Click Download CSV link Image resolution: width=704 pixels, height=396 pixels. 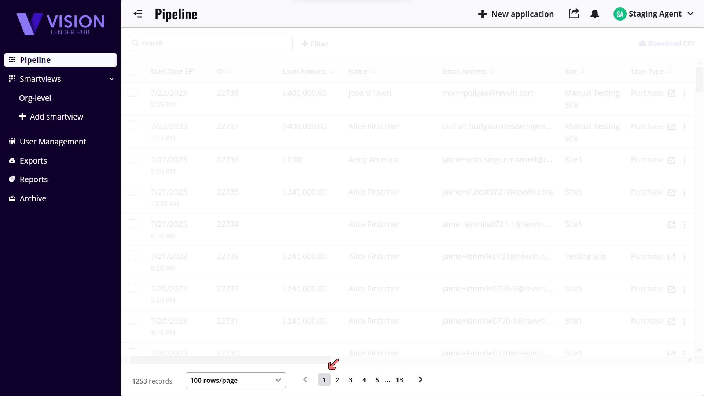coord(667,43)
